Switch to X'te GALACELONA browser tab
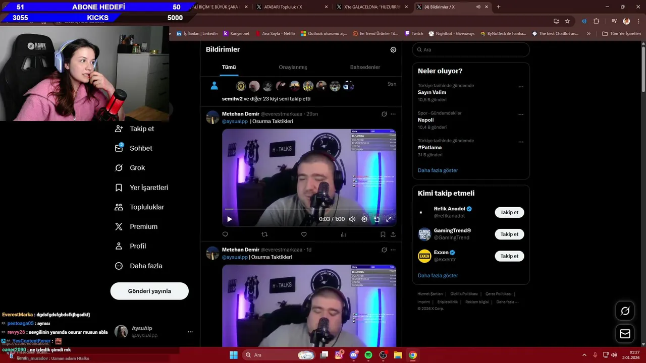 pos(372,7)
